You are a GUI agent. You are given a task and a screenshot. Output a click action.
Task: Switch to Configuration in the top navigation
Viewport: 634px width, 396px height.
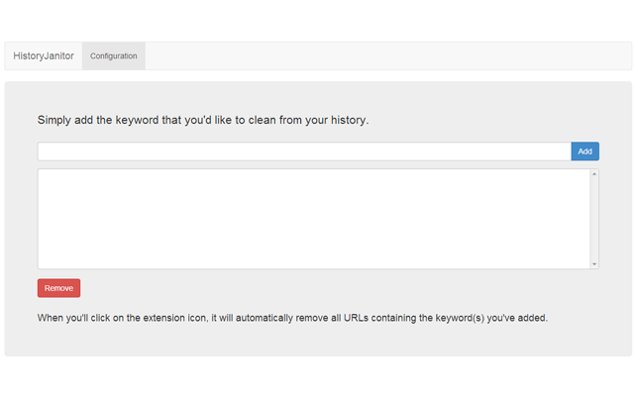pos(114,56)
